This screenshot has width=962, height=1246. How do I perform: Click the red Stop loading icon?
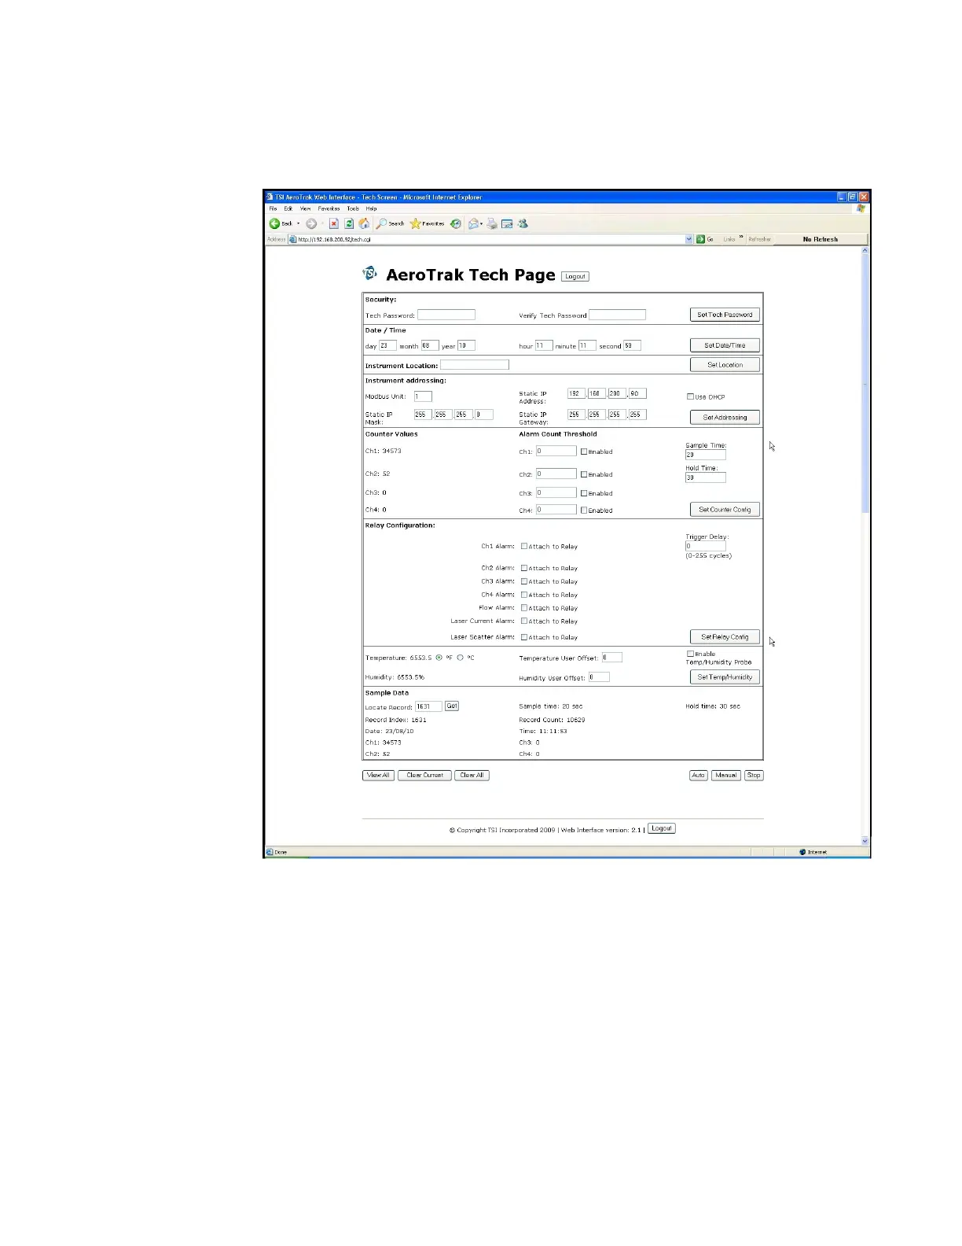(334, 223)
